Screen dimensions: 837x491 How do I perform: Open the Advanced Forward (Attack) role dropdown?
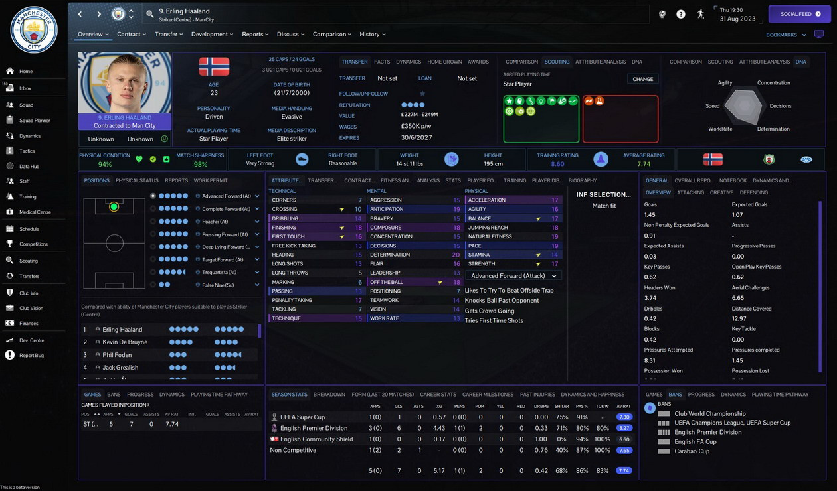(x=513, y=276)
